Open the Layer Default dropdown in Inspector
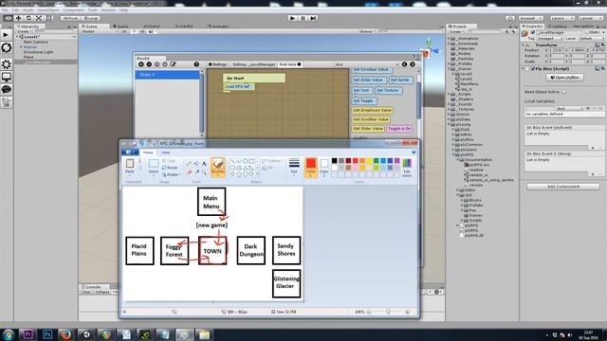The height and width of the screenshot is (341, 607). tap(591, 39)
